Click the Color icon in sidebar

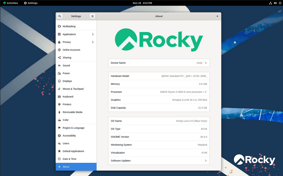point(59,120)
